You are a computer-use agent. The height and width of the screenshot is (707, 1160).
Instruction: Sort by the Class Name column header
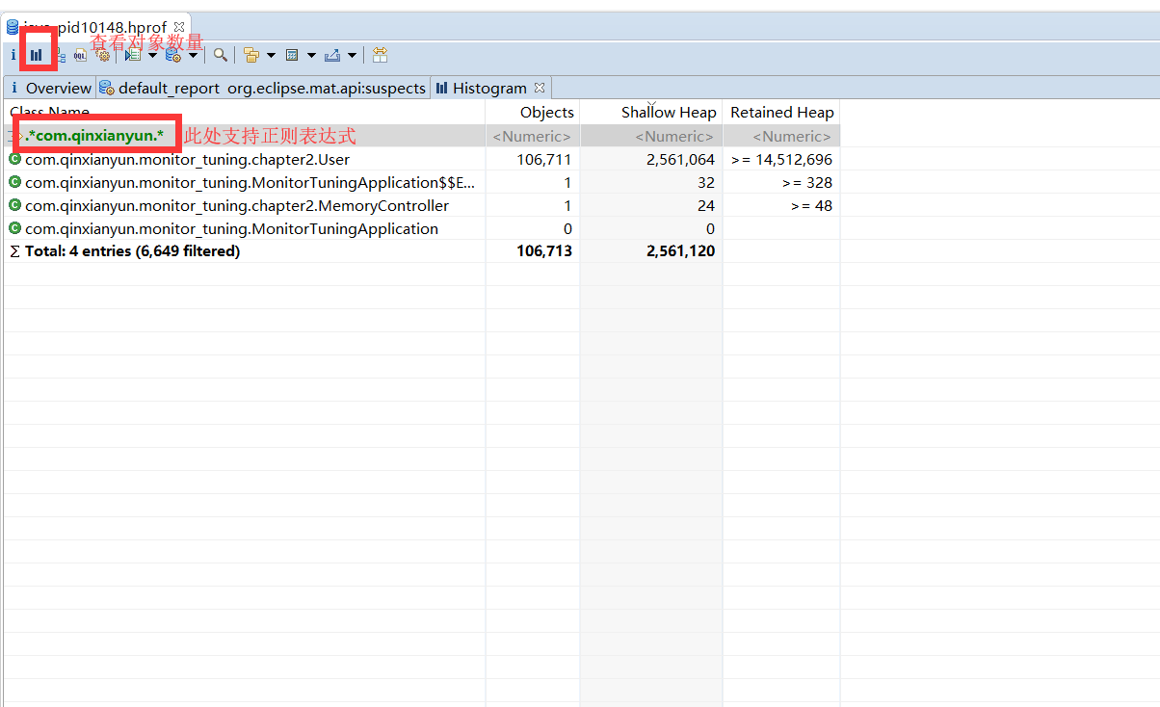pos(245,112)
